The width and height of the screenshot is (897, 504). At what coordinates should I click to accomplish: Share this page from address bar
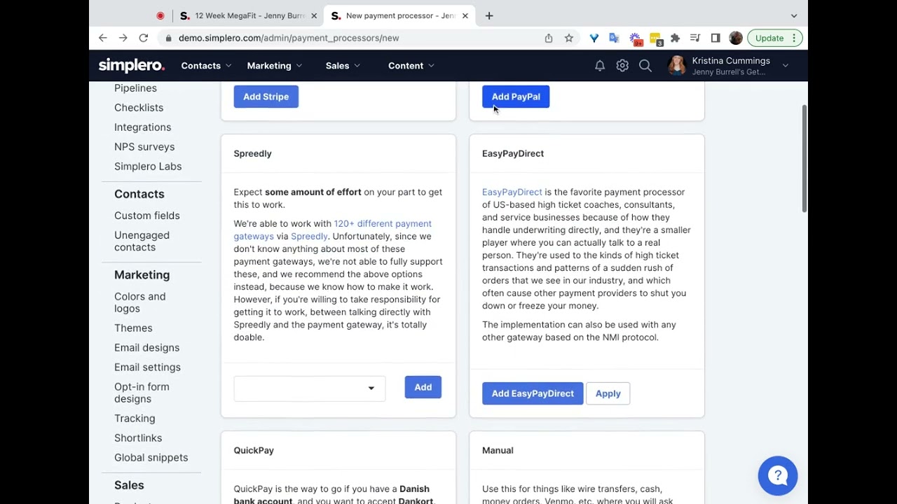(x=549, y=38)
